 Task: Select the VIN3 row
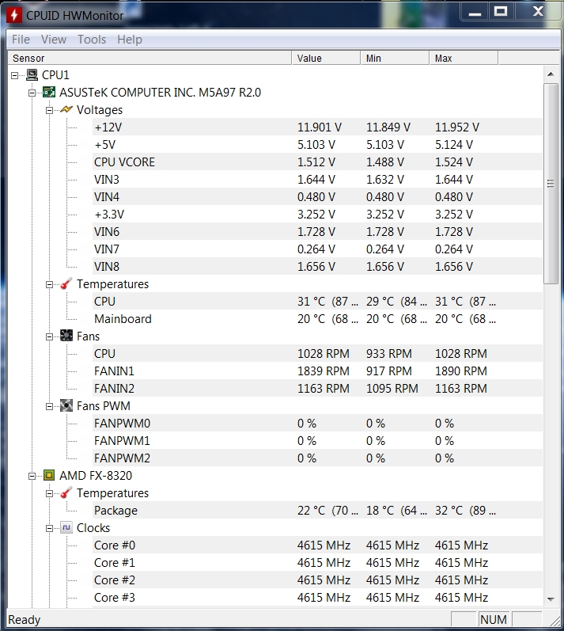tap(317, 180)
